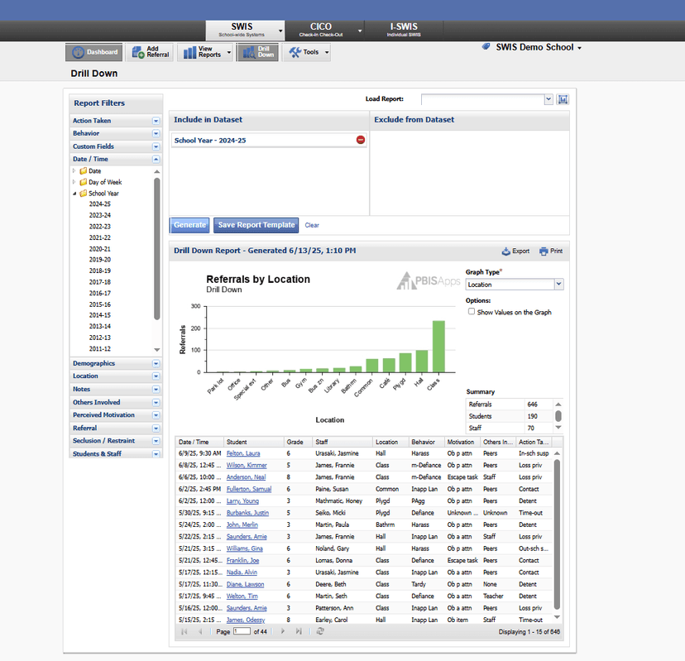Viewport: 685px width, 661px height.
Task: Export the Drill Down report
Action: 515,251
